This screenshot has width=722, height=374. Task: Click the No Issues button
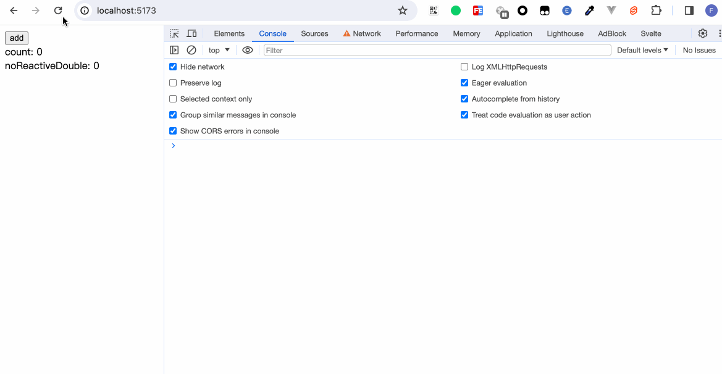[699, 50]
